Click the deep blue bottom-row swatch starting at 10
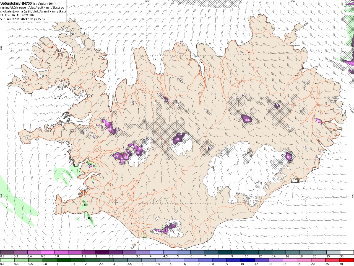The image size is (354, 266). (x=248, y=260)
